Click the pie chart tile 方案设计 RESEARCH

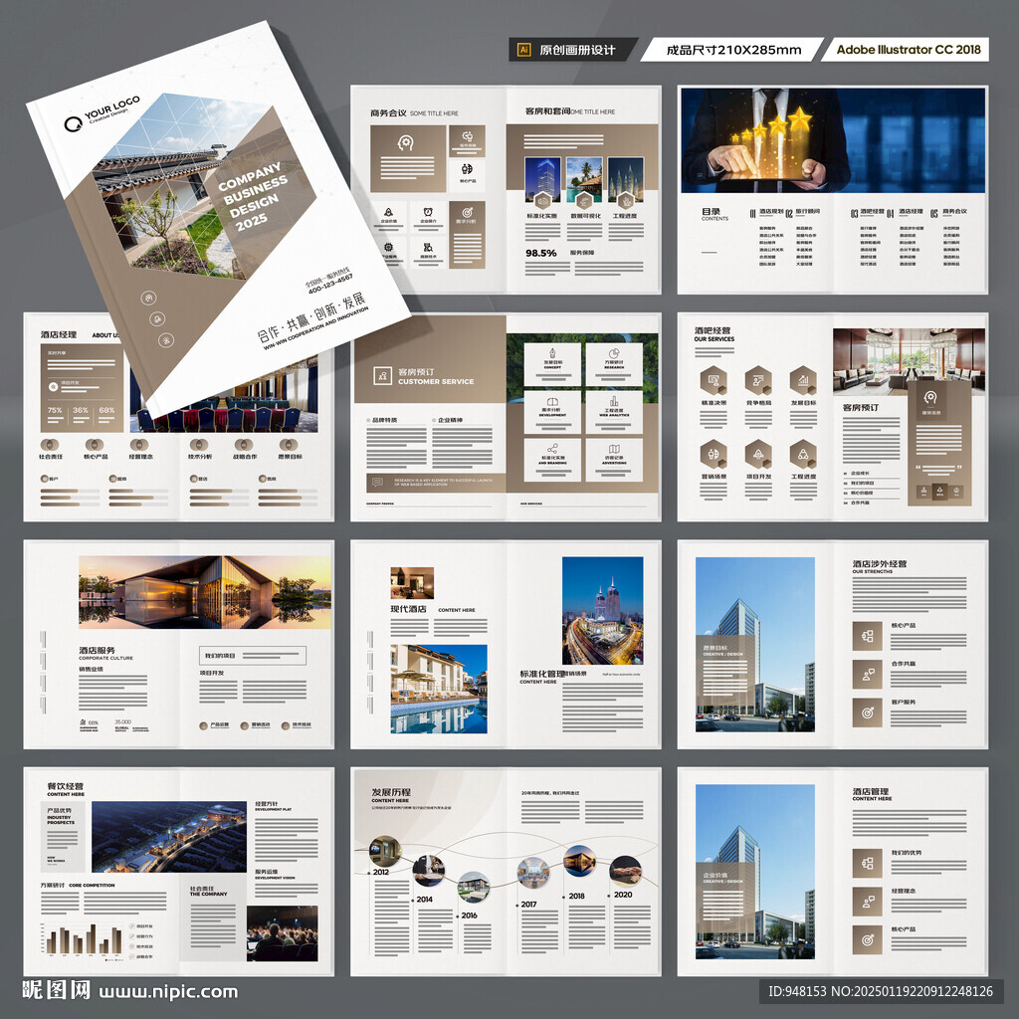pyautogui.click(x=613, y=365)
